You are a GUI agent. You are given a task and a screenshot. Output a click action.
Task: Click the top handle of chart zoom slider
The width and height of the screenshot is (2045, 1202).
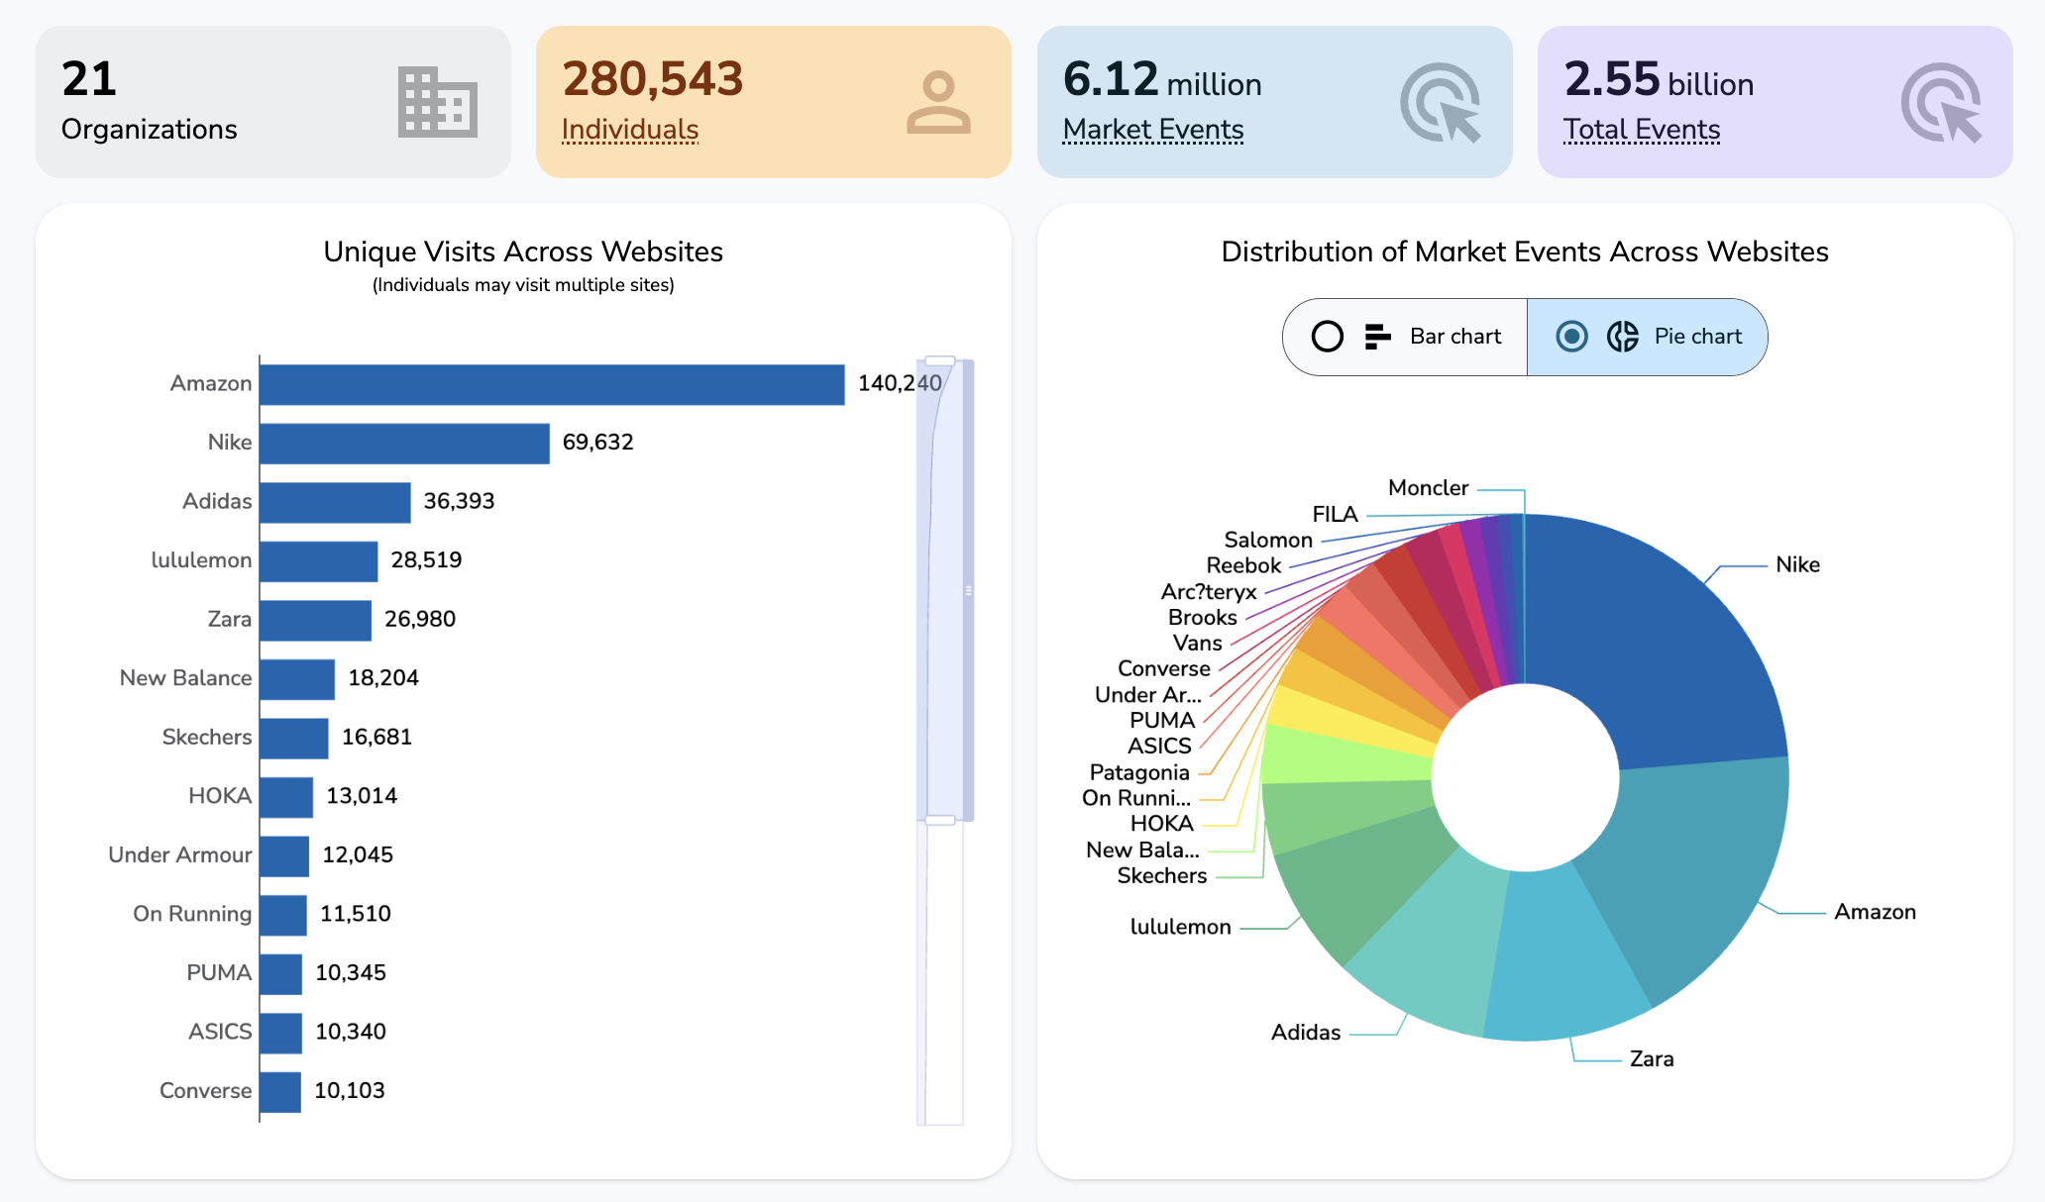(939, 361)
